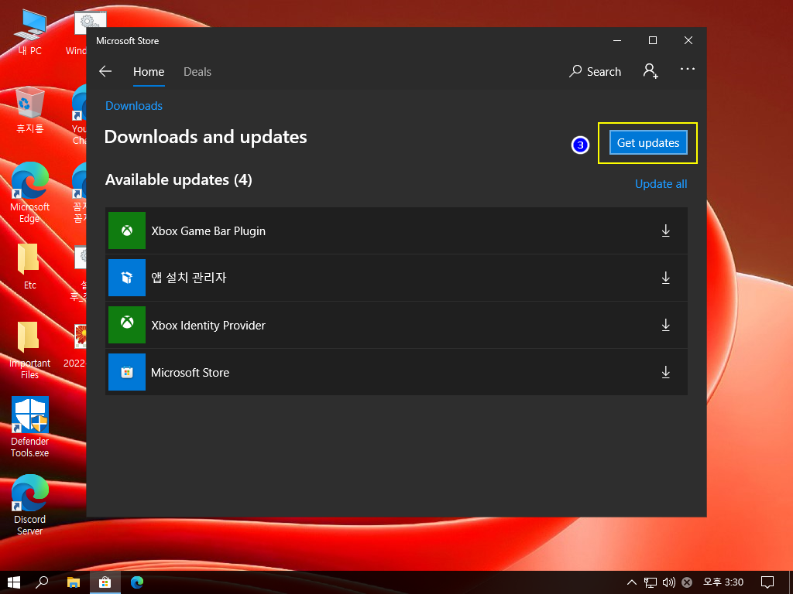The width and height of the screenshot is (793, 594).
Task: Open Microsoft Edge from the taskbar
Action: pos(137,582)
